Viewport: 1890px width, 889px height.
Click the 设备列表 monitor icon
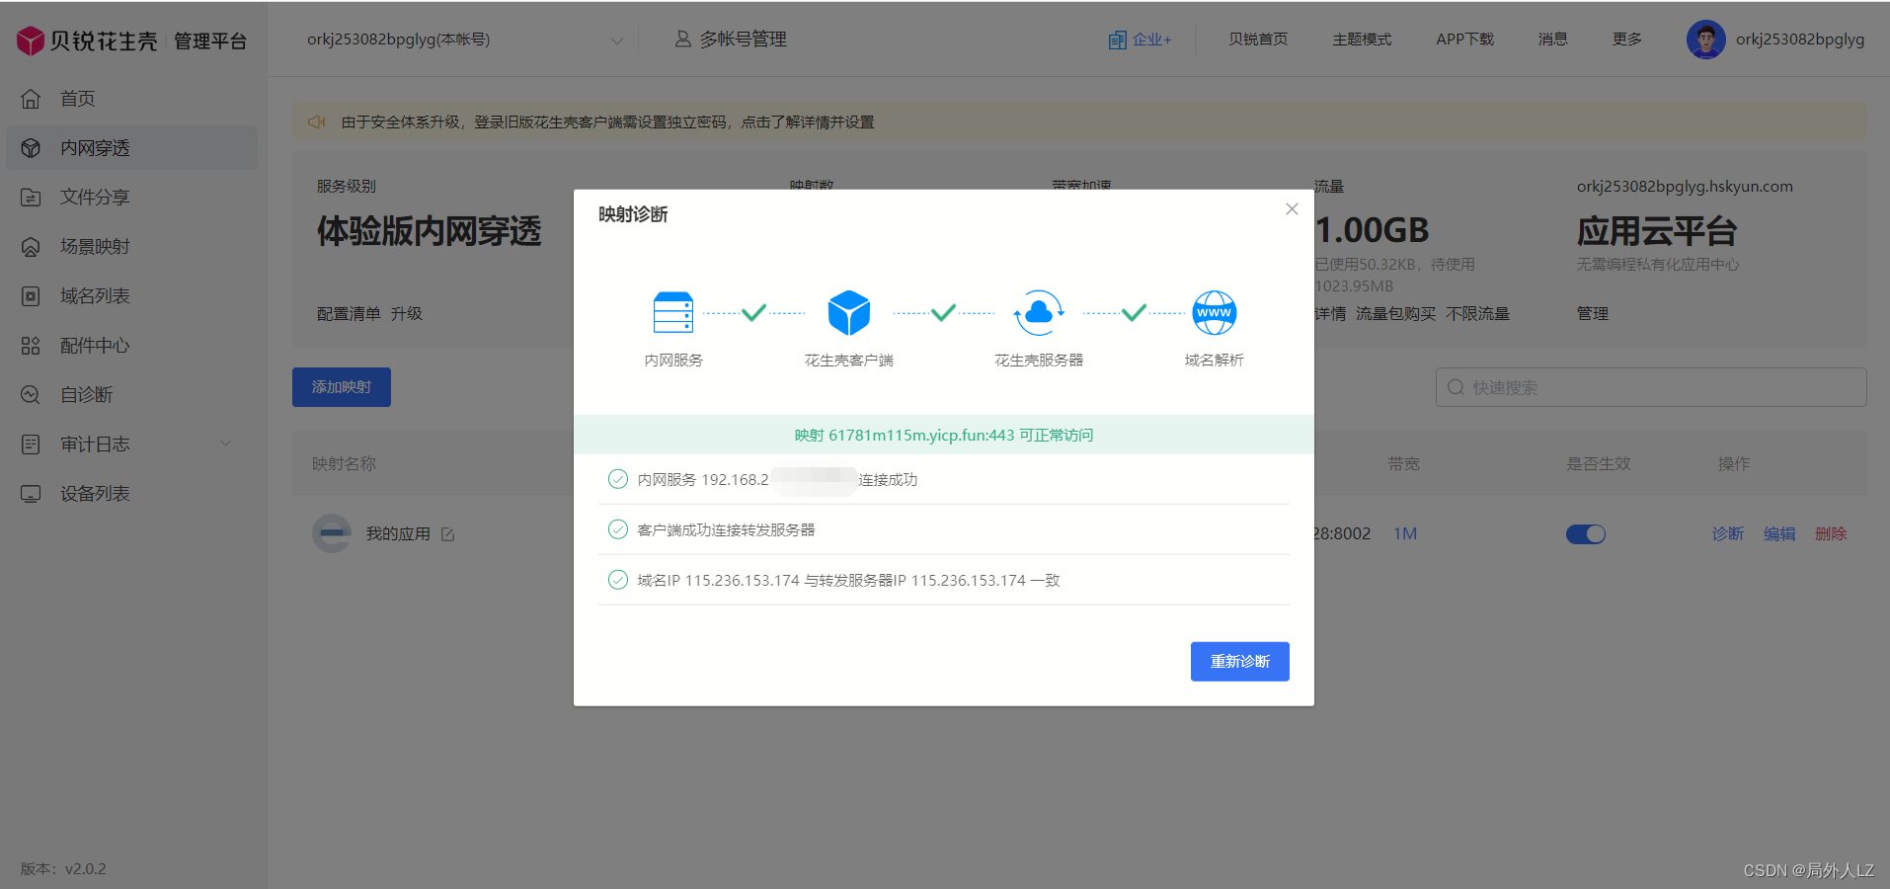31,494
